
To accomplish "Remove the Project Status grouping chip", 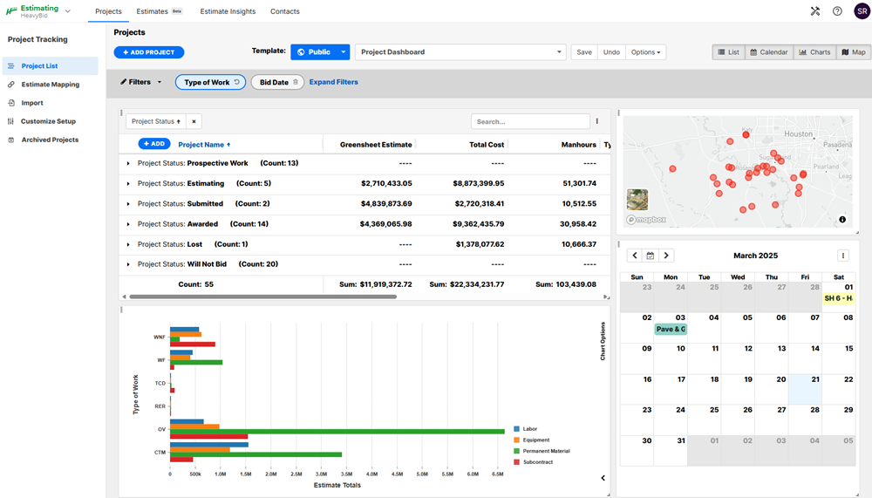I will tap(194, 122).
